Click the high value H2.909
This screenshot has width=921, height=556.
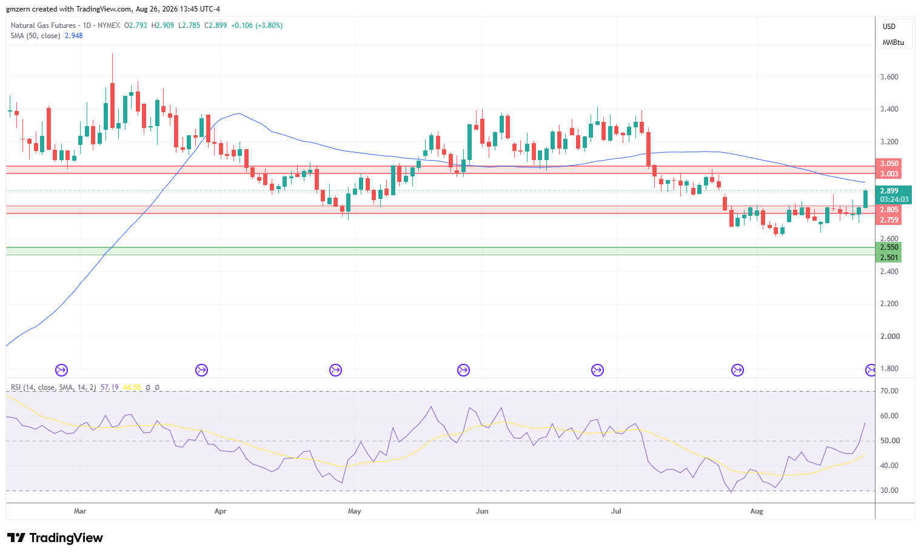162,25
